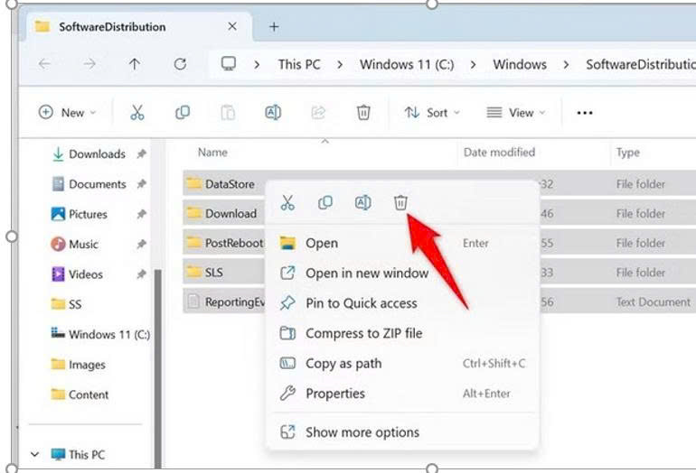Open the View dropdown

pyautogui.click(x=516, y=113)
